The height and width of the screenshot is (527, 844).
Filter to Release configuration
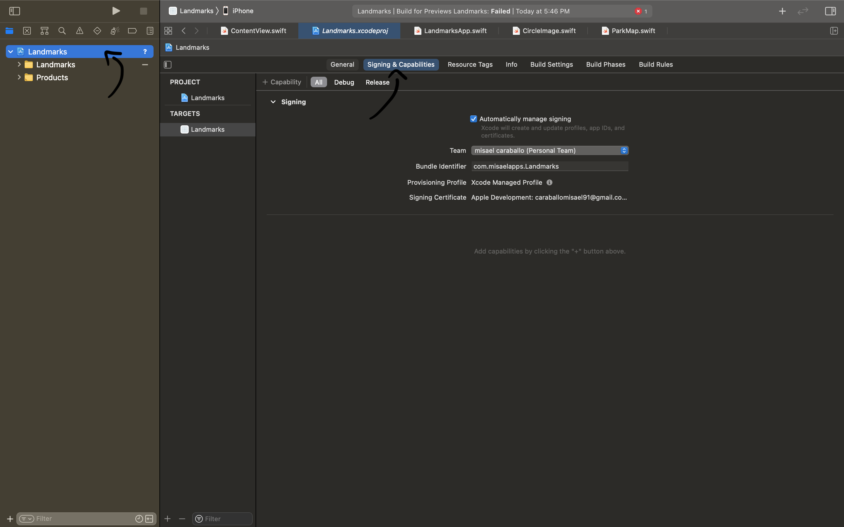click(x=377, y=82)
